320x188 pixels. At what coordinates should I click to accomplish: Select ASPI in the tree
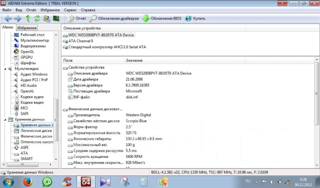[x=24, y=147]
